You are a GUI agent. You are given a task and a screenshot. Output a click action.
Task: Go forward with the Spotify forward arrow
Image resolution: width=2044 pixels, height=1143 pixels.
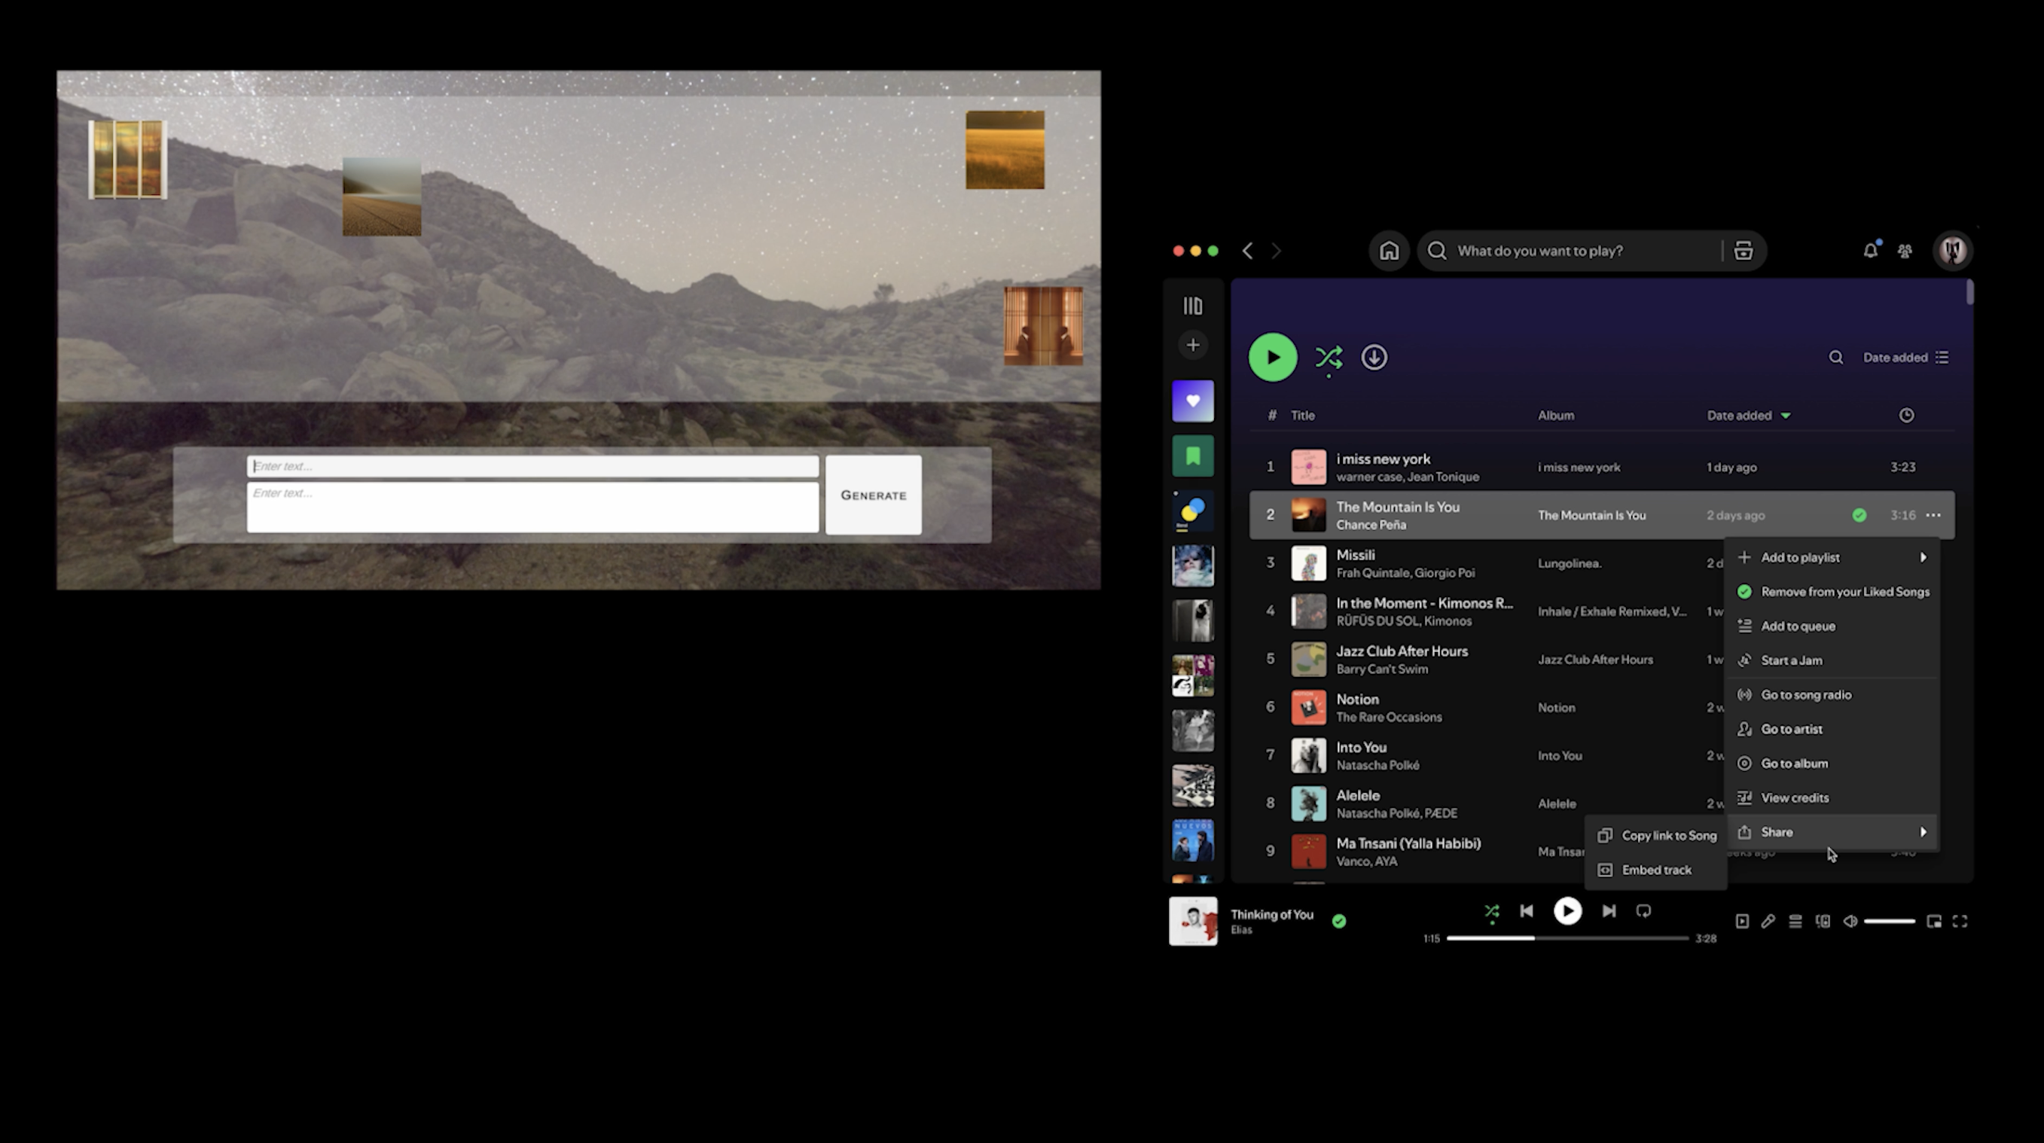click(x=1276, y=251)
